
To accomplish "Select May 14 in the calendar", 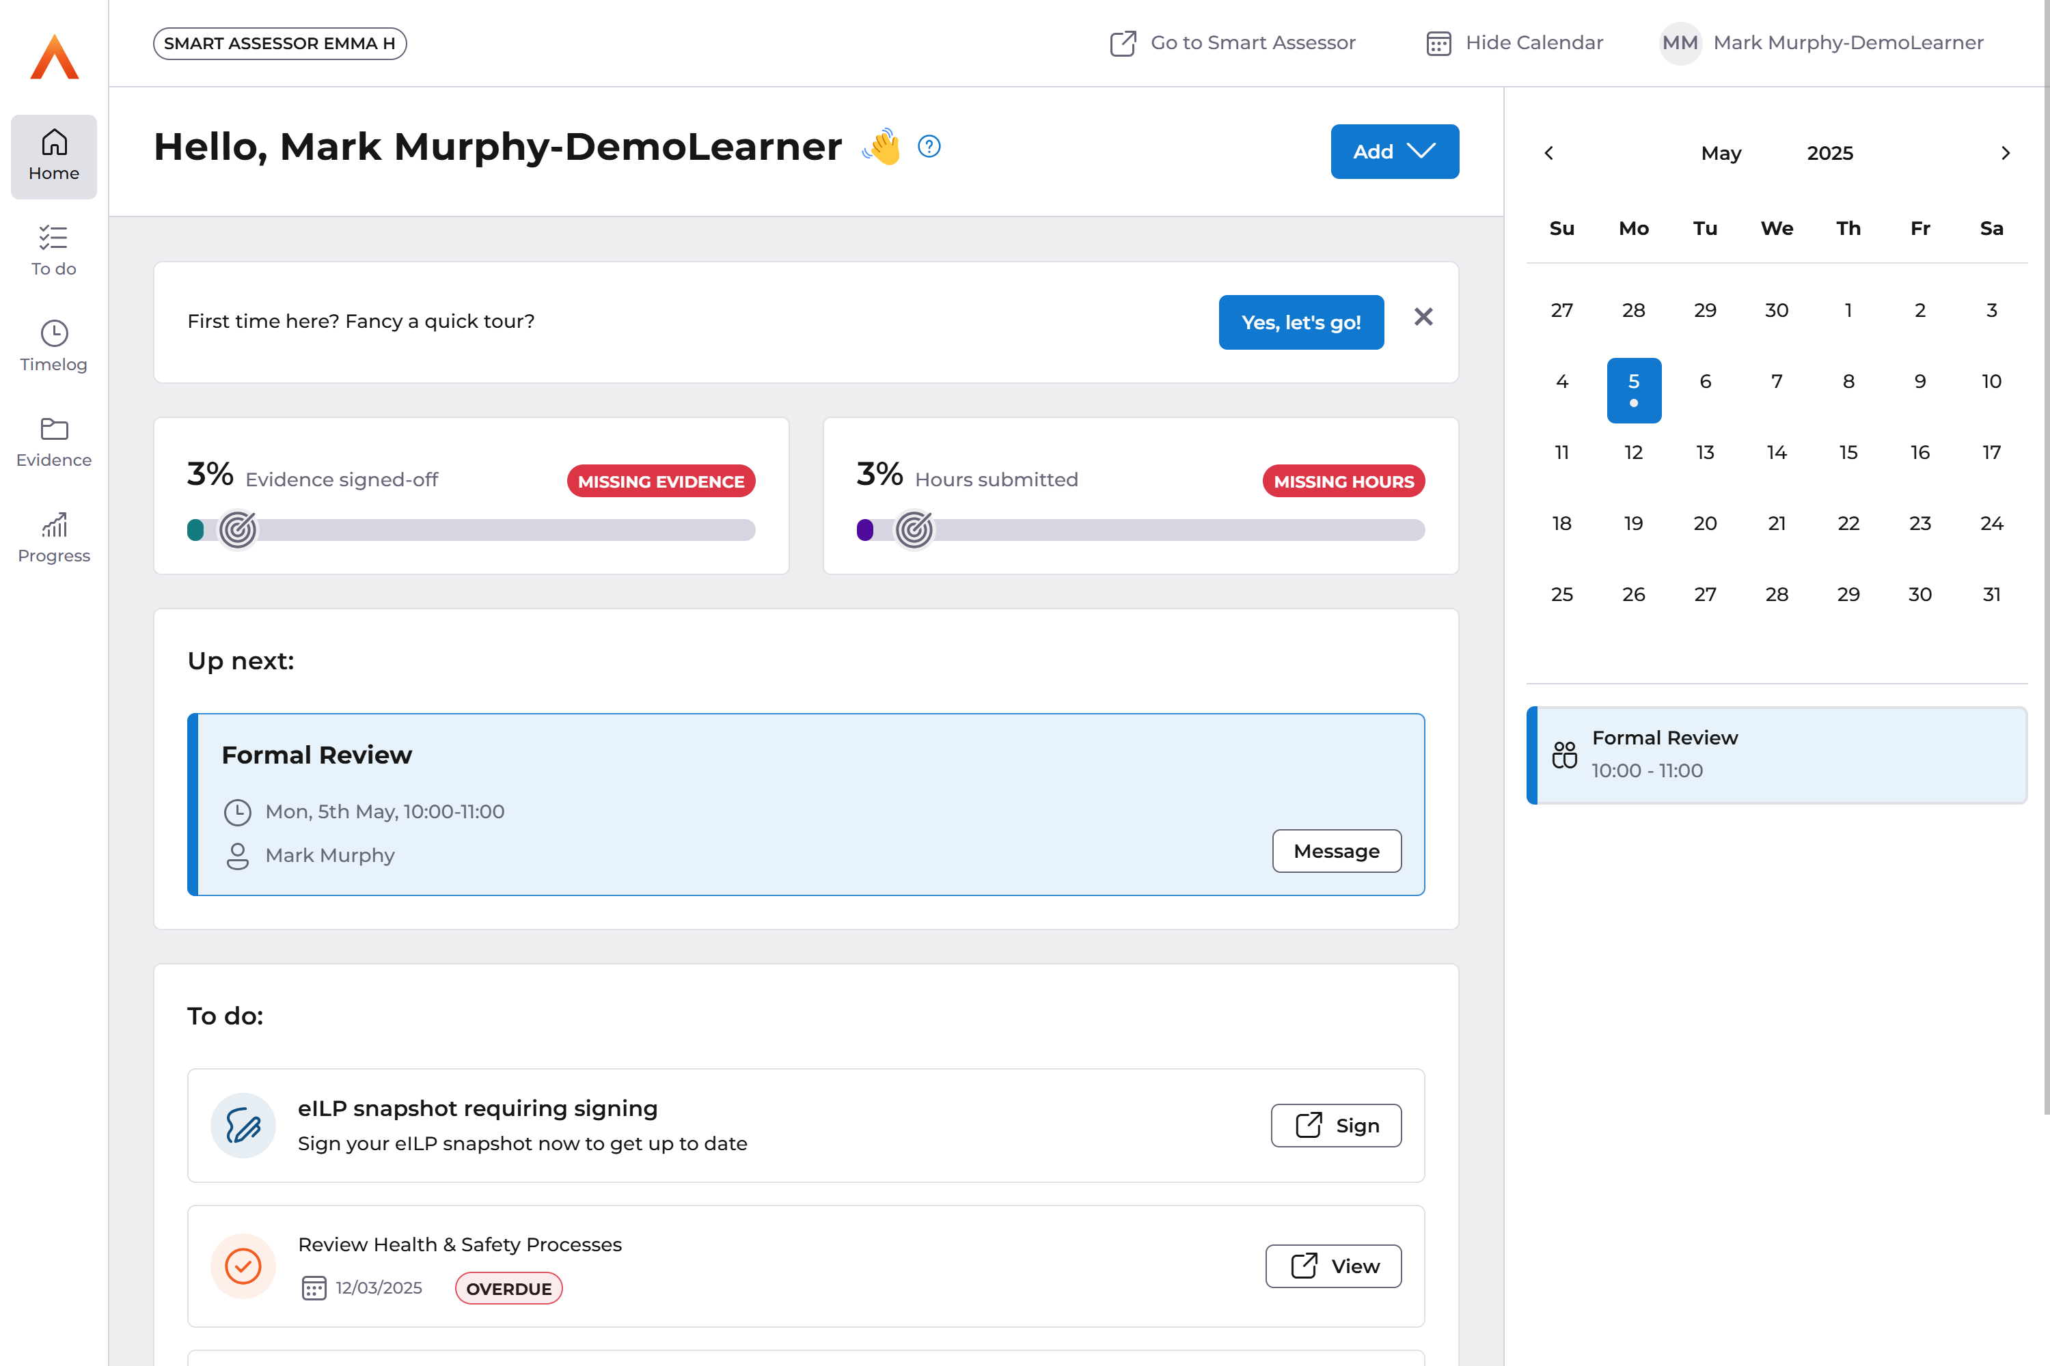I will click(x=1776, y=452).
